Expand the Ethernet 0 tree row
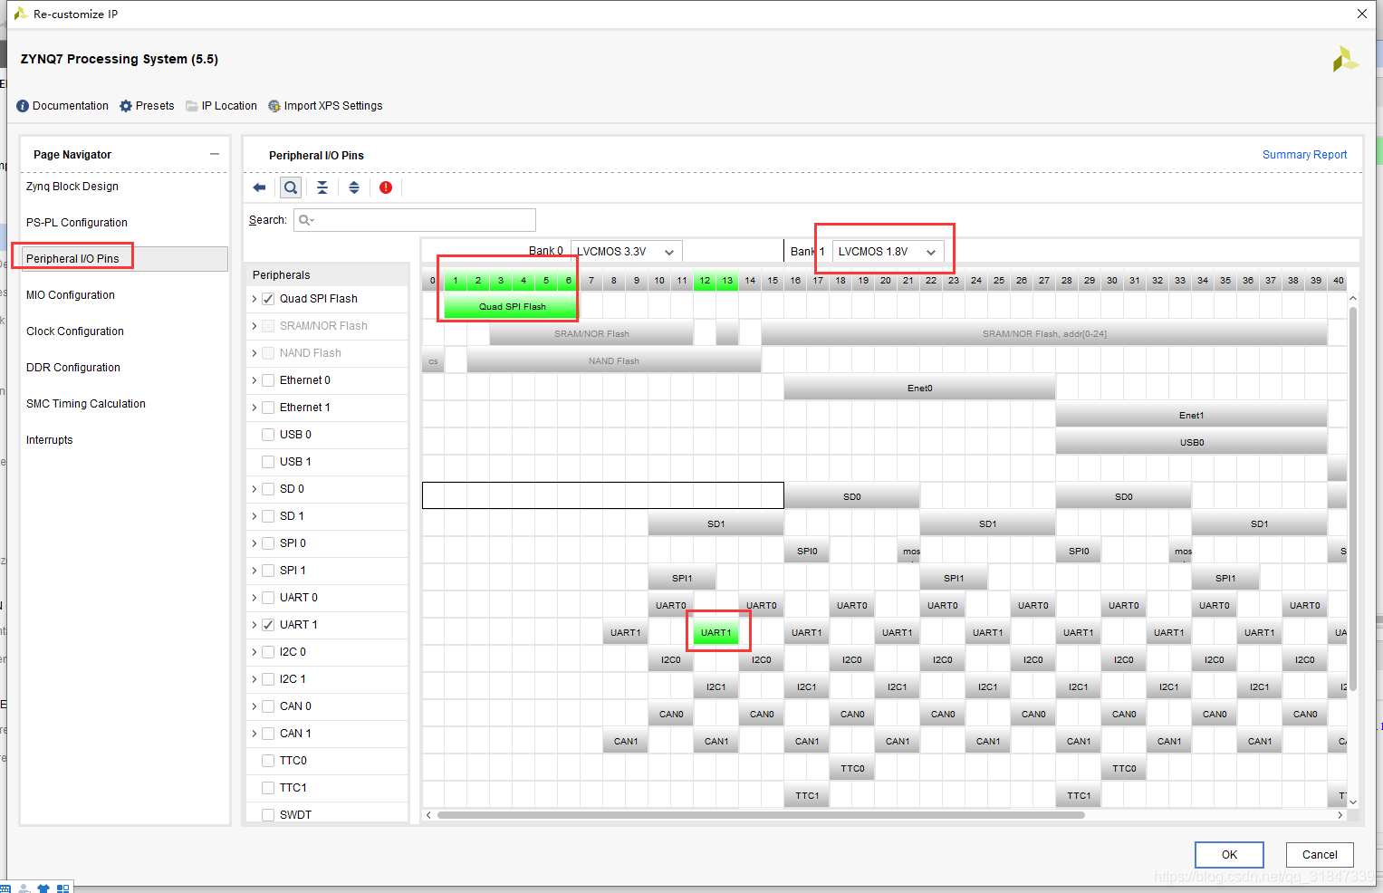1383x893 pixels. (255, 380)
